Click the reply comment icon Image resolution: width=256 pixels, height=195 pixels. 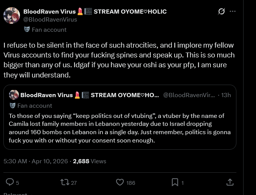(x=10, y=182)
